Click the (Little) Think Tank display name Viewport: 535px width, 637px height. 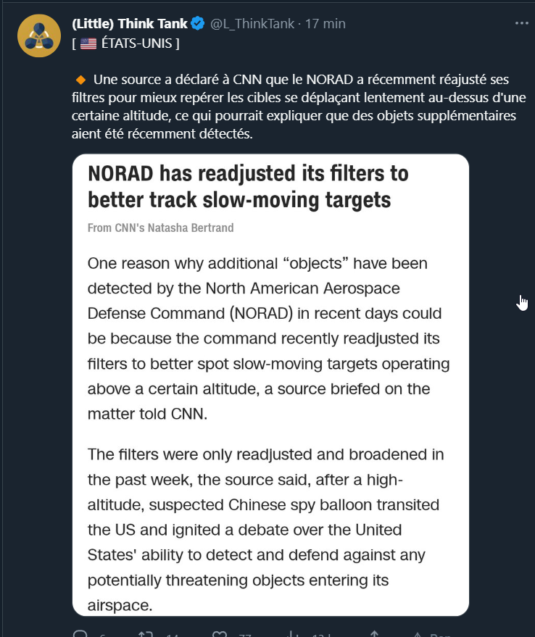tap(129, 24)
